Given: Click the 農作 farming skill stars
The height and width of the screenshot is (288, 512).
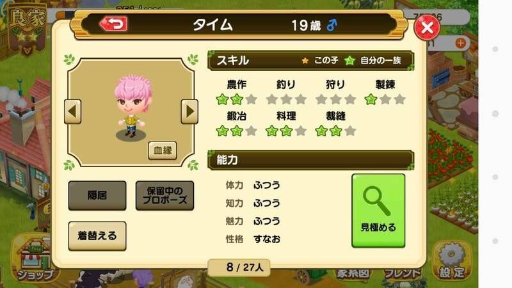Looking at the screenshot, I should click(236, 99).
